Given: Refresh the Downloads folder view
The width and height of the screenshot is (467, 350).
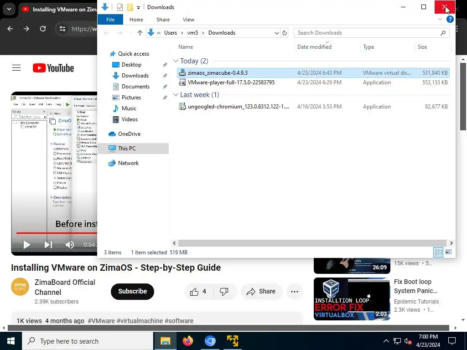Looking at the screenshot, I should pos(285,33).
